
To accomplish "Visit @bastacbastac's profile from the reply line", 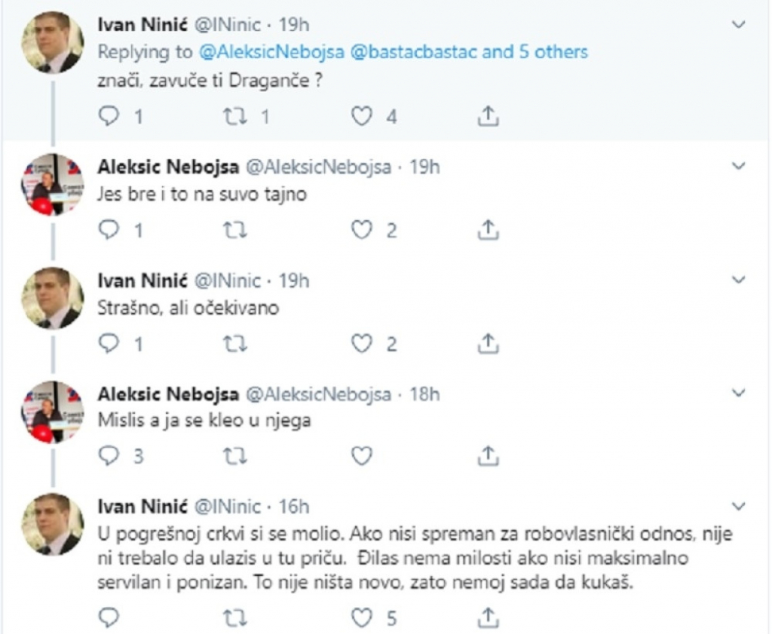I will [x=412, y=51].
